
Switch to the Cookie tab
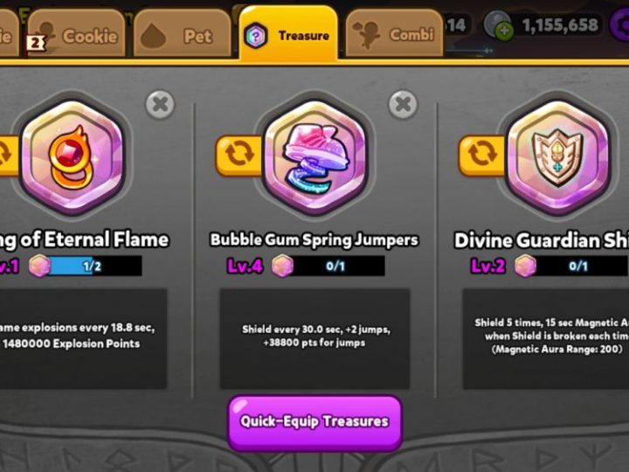[x=76, y=34]
